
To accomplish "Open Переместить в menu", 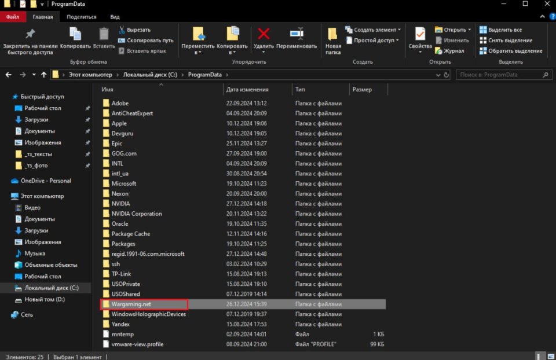I will click(x=198, y=41).
